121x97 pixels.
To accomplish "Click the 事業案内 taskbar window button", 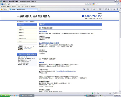I will [27, 96].
